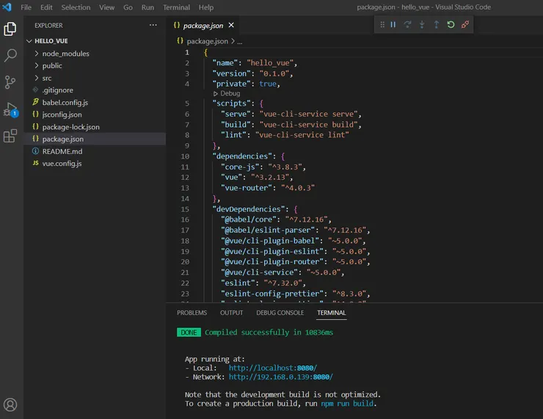Pause the debug session
The height and width of the screenshot is (419, 543).
tap(393, 25)
